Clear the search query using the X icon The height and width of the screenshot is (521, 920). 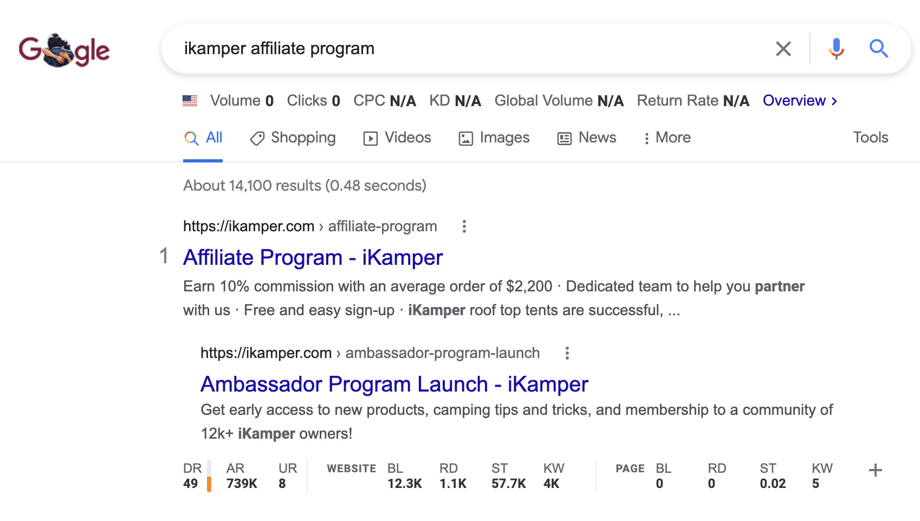click(x=782, y=49)
